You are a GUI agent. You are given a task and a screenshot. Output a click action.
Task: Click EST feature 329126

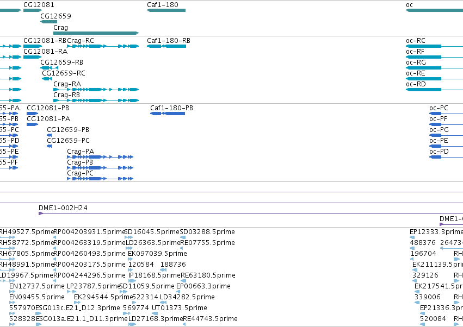pyautogui.click(x=414, y=281)
